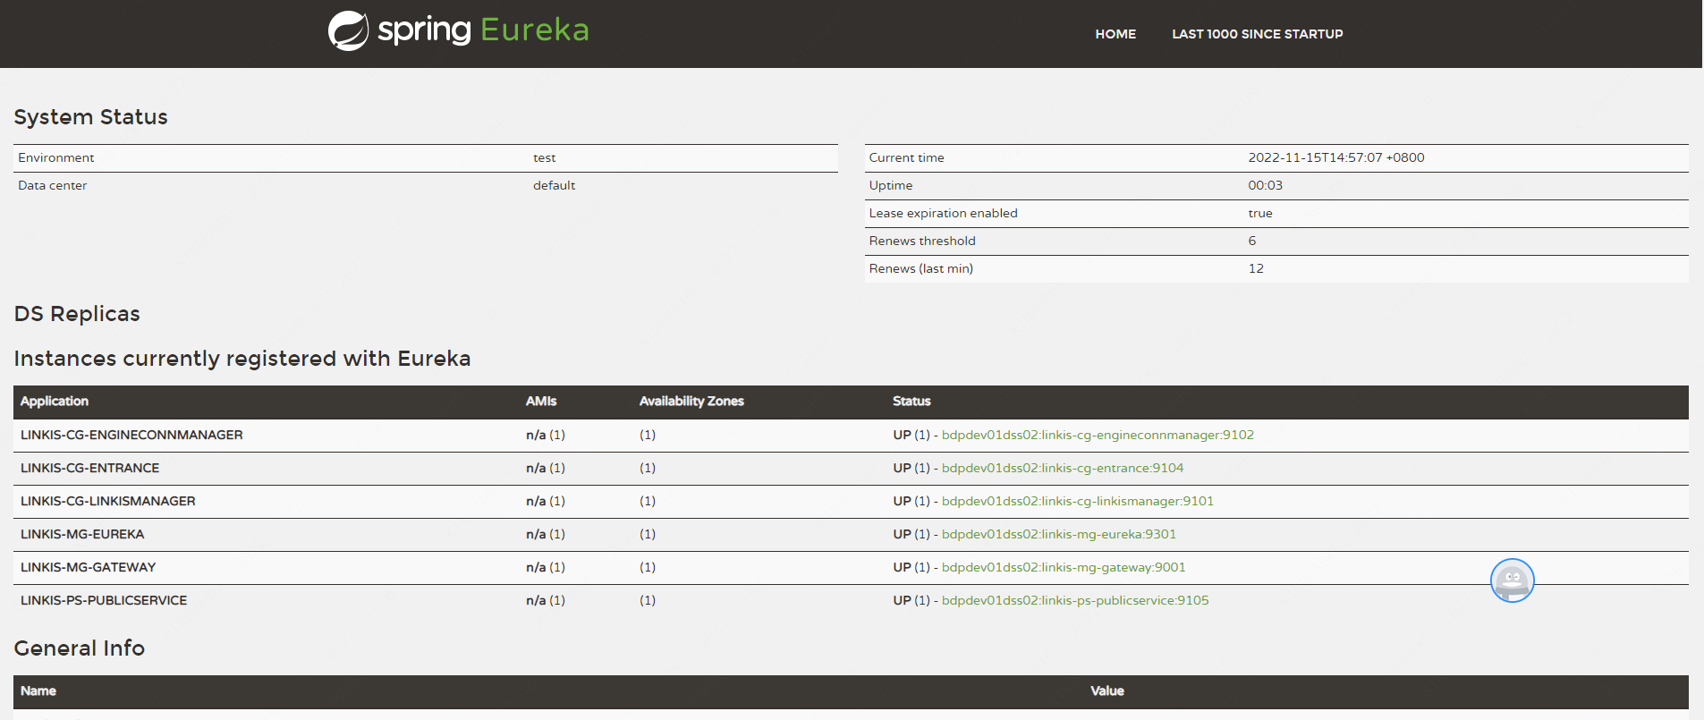Go to linkis-ps-publicservice:9105 instance
Image resolution: width=1704 pixels, height=720 pixels.
point(1074,600)
